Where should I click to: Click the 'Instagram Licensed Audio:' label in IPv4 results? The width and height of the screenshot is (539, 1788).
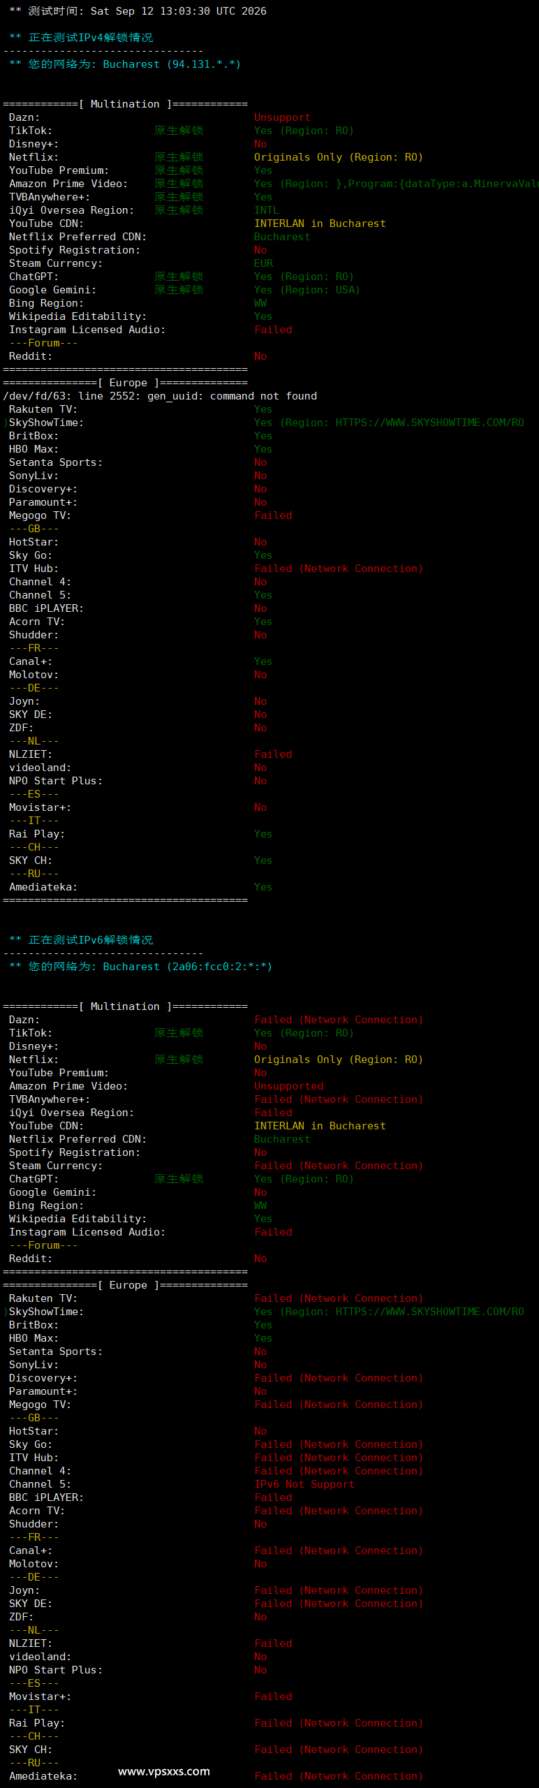click(x=87, y=330)
